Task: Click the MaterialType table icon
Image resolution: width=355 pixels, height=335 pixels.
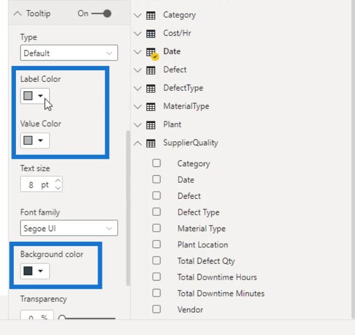Action: (x=151, y=107)
